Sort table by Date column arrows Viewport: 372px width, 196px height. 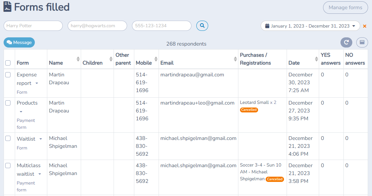[x=317, y=59]
